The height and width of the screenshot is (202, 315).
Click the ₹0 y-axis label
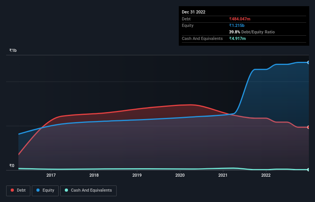[x=12, y=166]
